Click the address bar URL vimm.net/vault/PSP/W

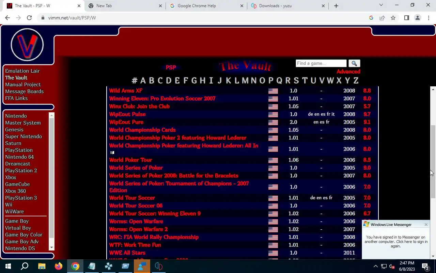72,18
